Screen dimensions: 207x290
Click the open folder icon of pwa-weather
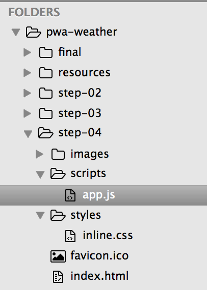33,32
